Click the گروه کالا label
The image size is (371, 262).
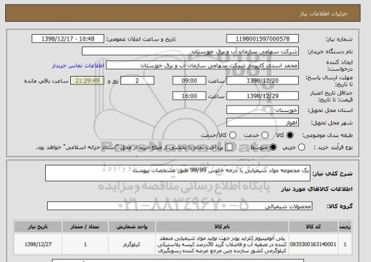point(339,206)
